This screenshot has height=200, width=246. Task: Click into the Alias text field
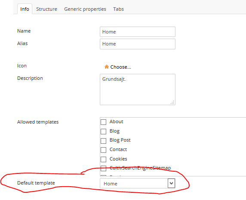(138, 44)
